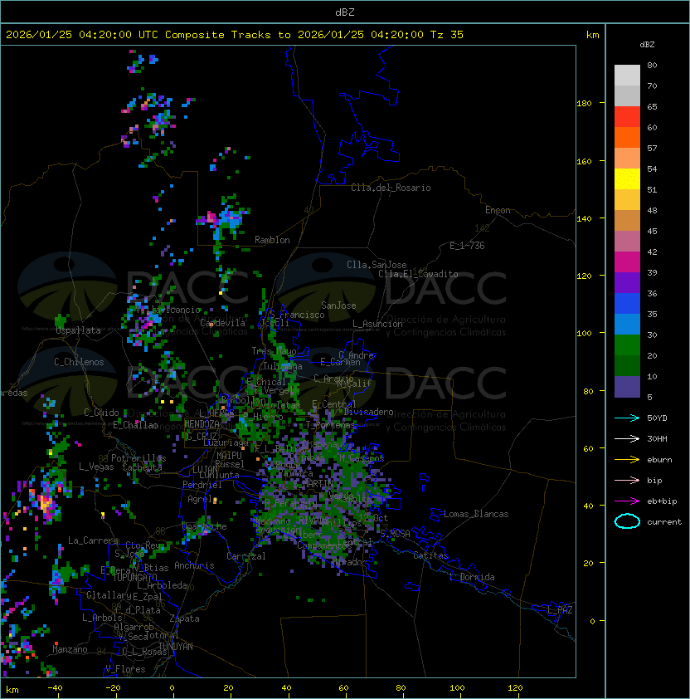Select the orange 60 dBZ legend swatch
The height and width of the screenshot is (699, 690).
627,137
